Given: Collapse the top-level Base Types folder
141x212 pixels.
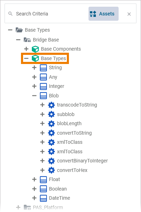Looking at the screenshot, I should (x=10, y=30).
